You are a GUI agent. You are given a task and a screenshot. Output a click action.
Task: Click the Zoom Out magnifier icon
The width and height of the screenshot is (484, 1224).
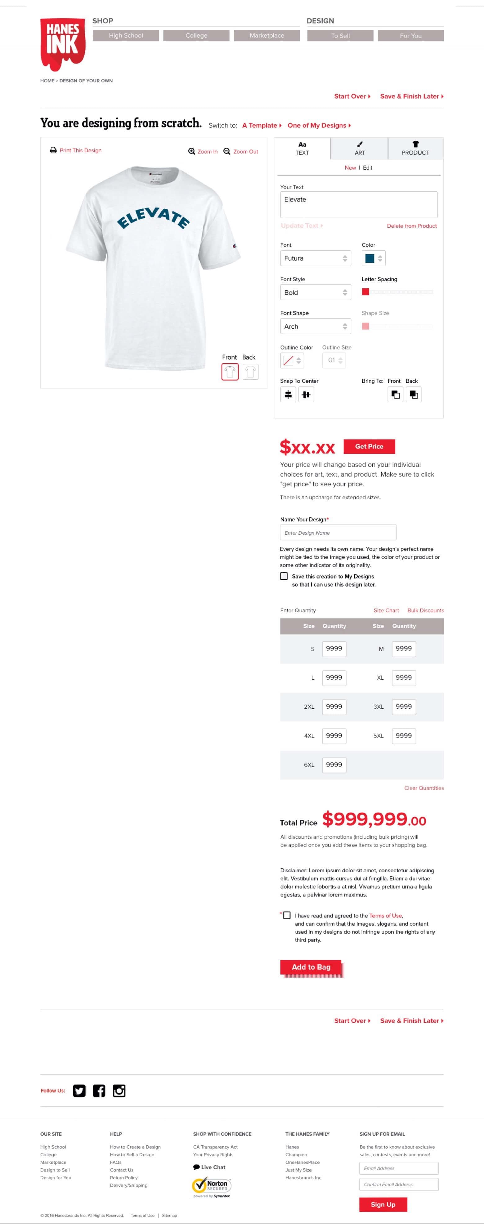pyautogui.click(x=227, y=151)
